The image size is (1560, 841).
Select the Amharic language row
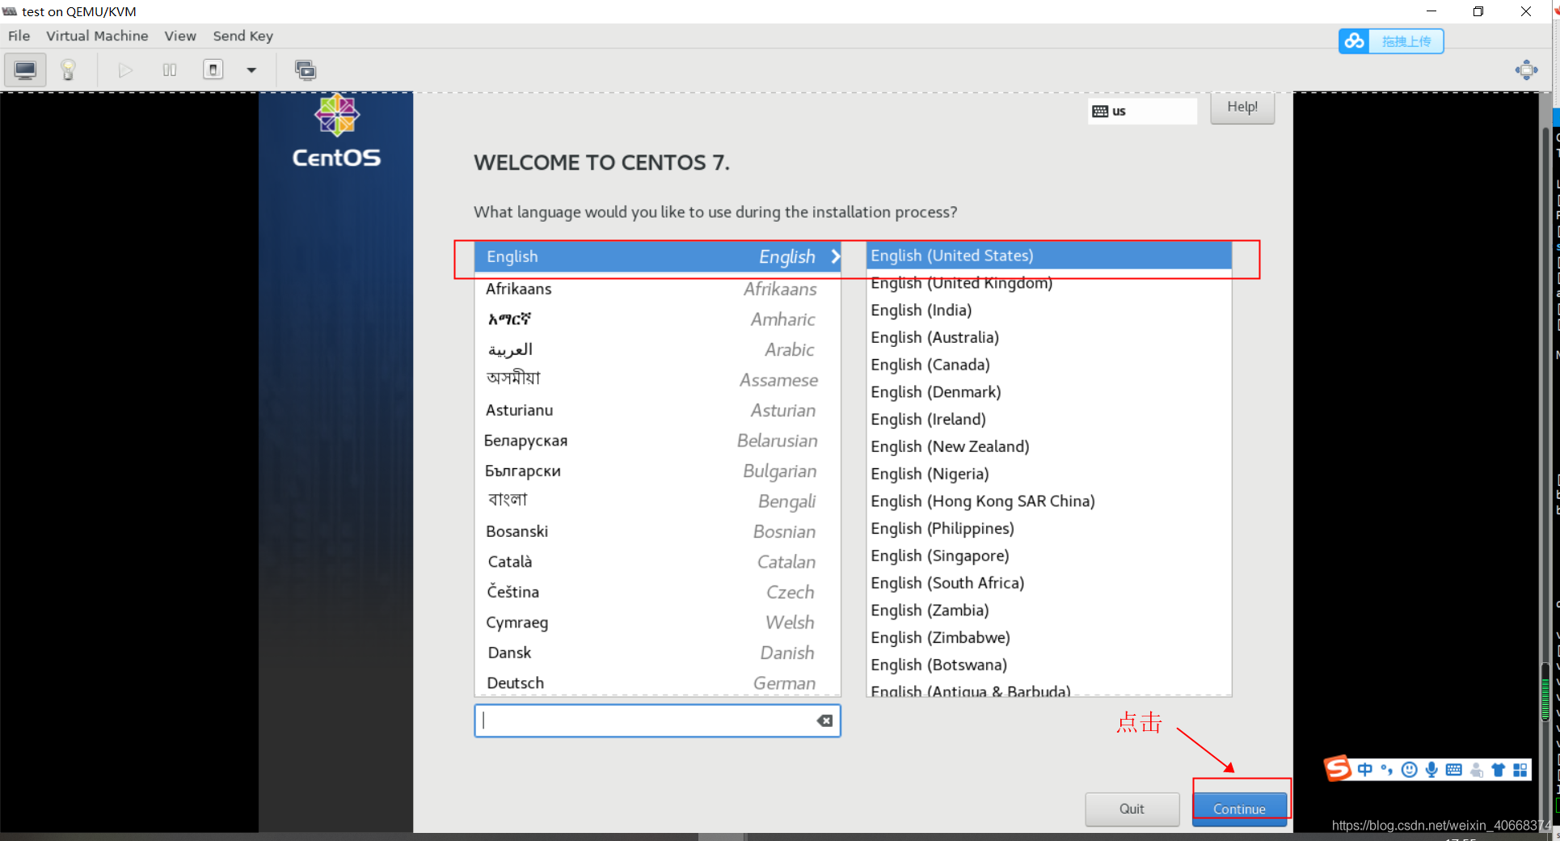click(x=657, y=319)
